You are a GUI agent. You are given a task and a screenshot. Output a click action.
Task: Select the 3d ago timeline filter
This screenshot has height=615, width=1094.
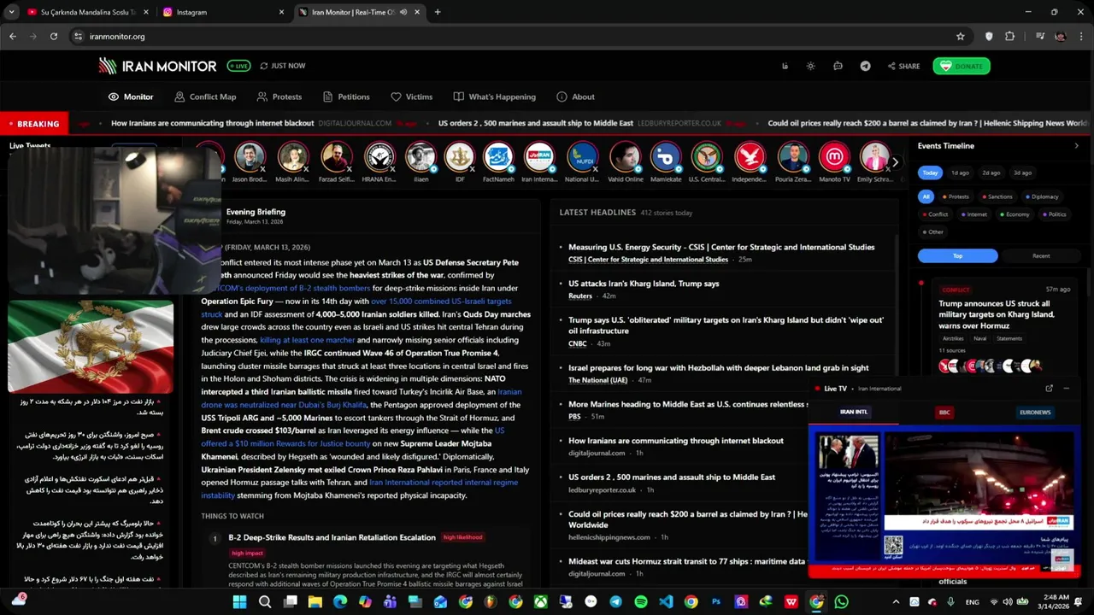pos(1022,173)
